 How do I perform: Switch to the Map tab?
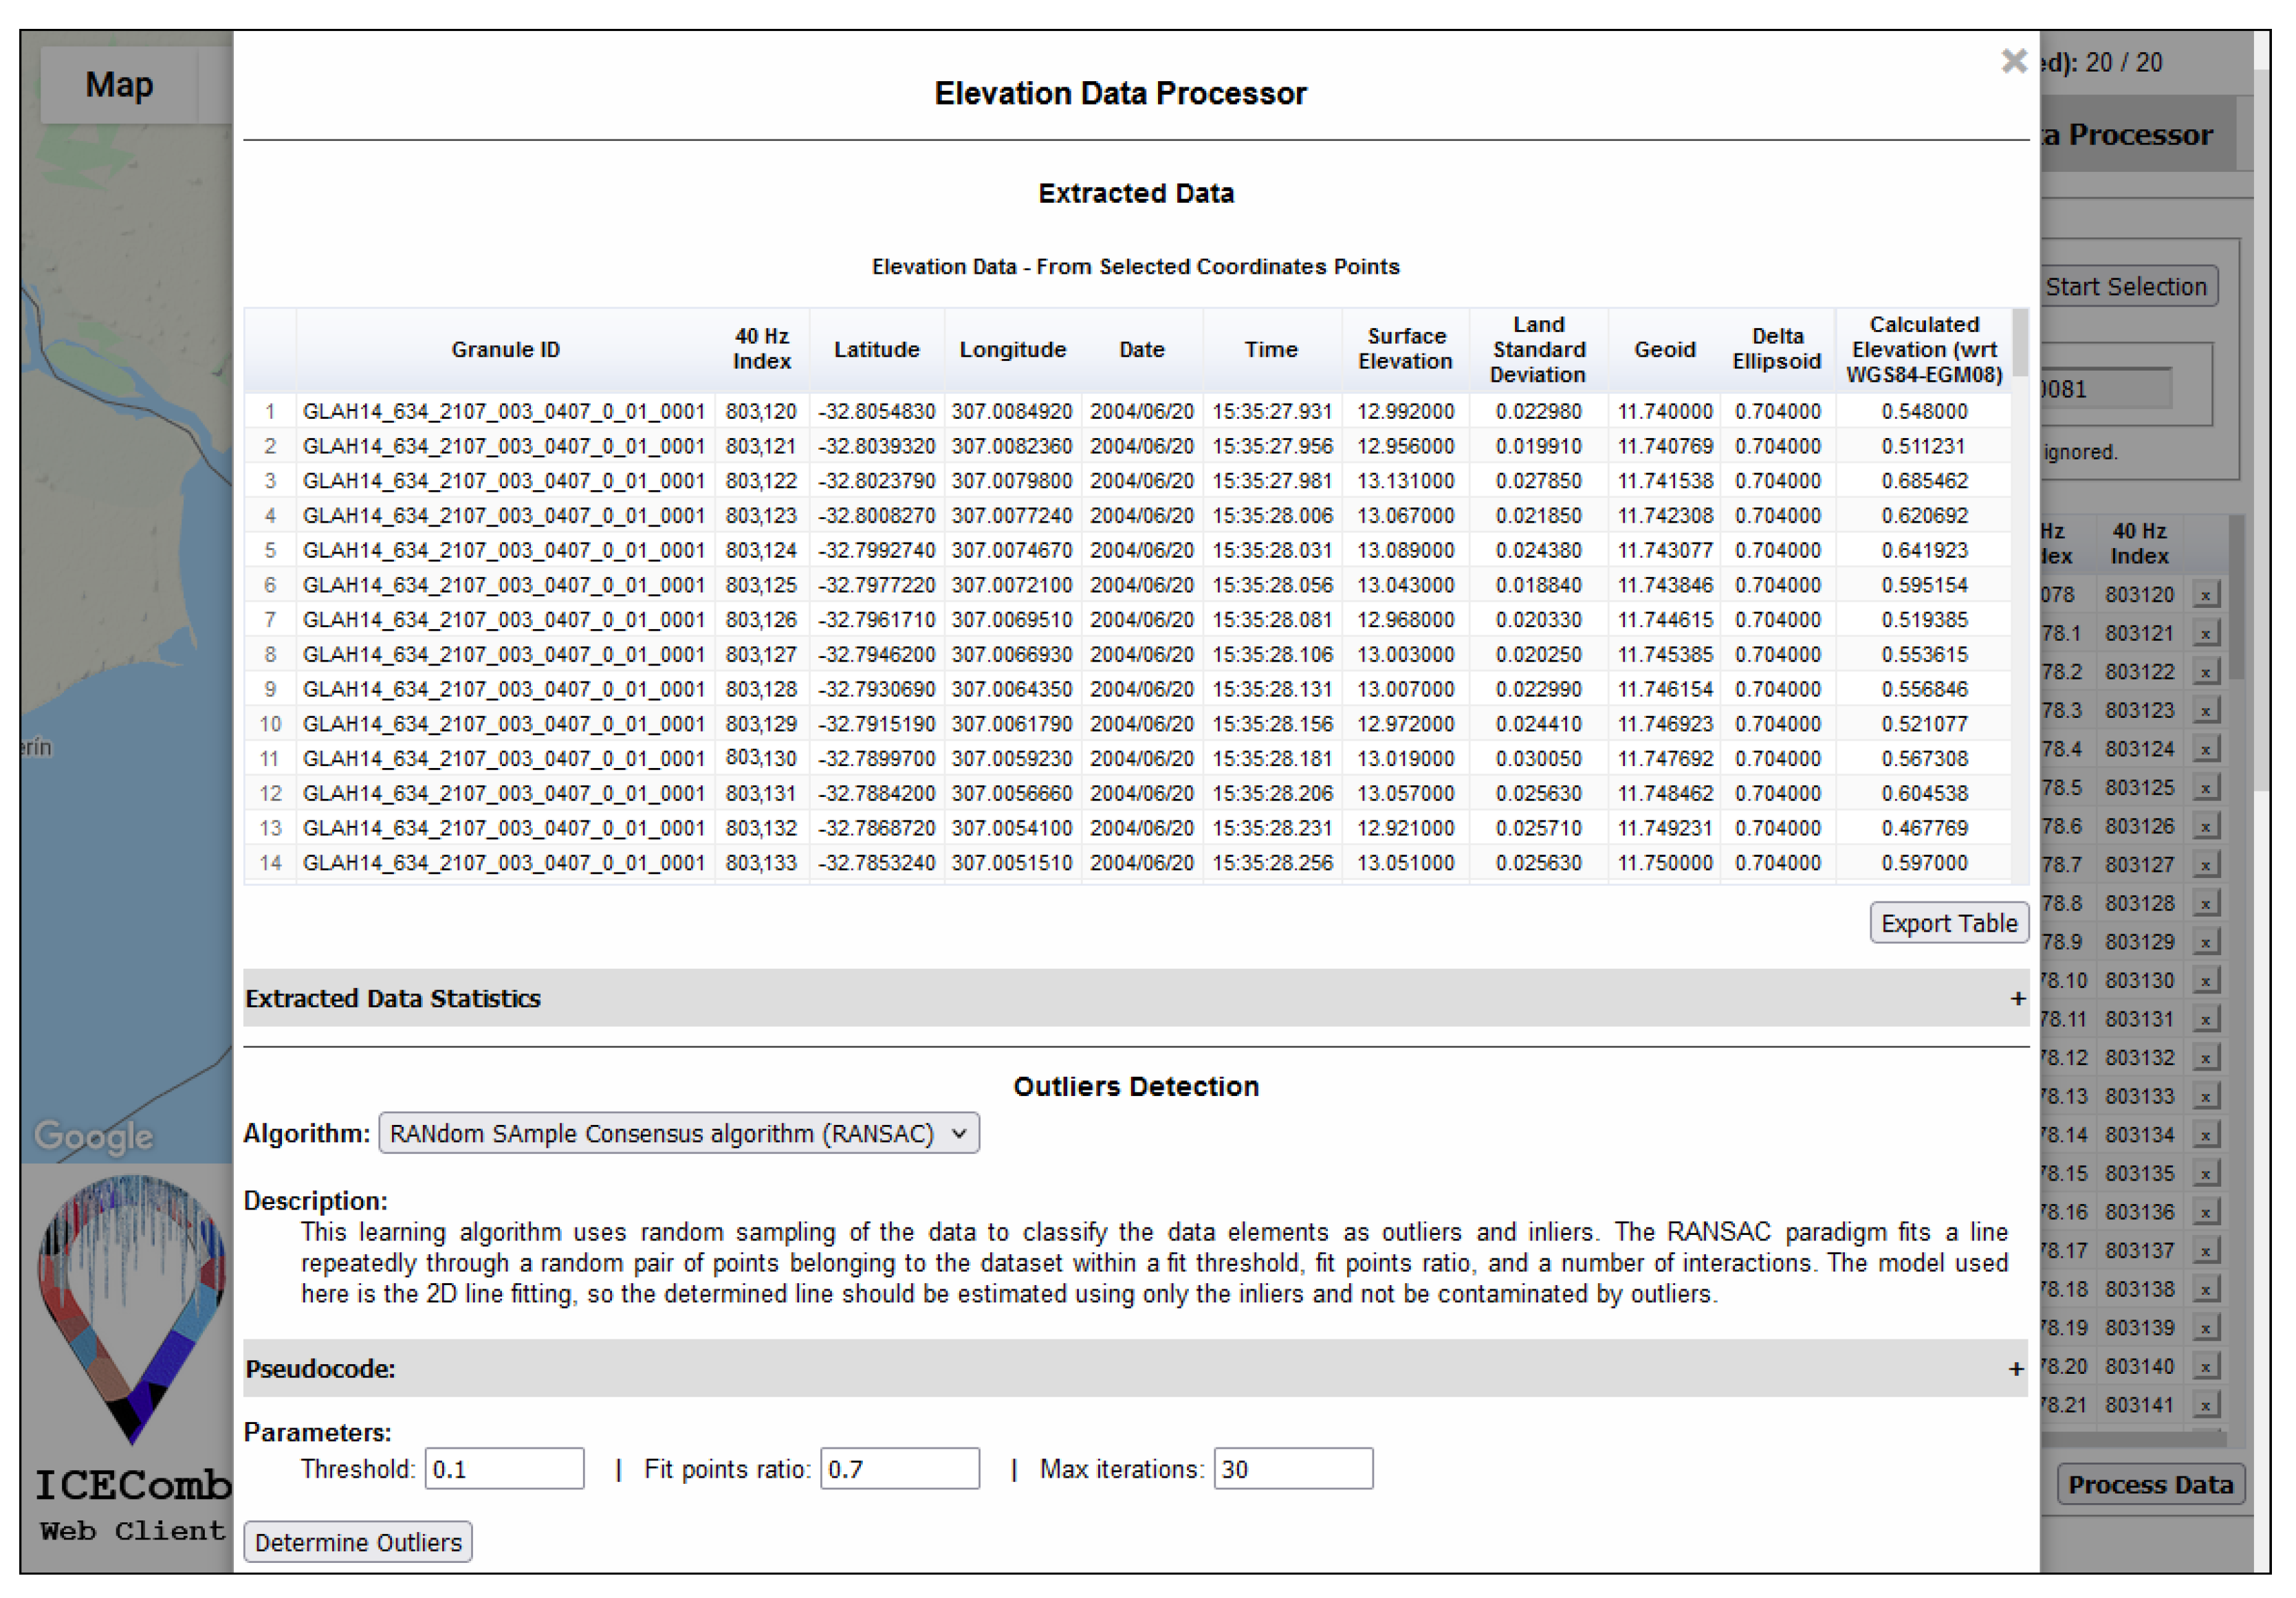point(119,85)
